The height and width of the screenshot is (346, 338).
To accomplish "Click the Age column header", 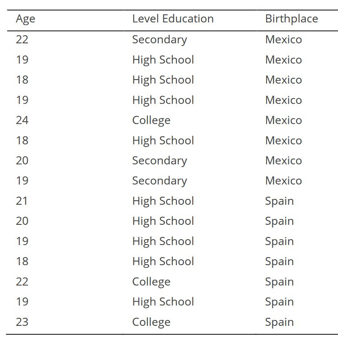I will [25, 19].
